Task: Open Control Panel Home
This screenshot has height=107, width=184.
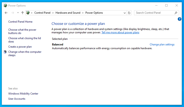Action: coord(20,22)
